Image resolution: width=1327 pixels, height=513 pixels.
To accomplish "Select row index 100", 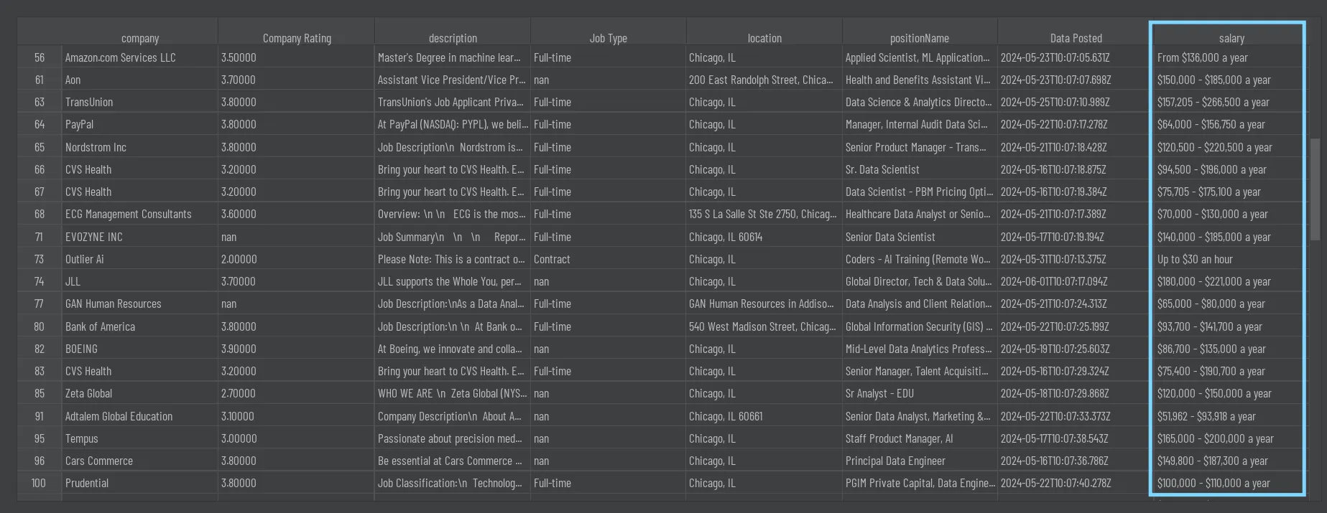I will point(40,483).
